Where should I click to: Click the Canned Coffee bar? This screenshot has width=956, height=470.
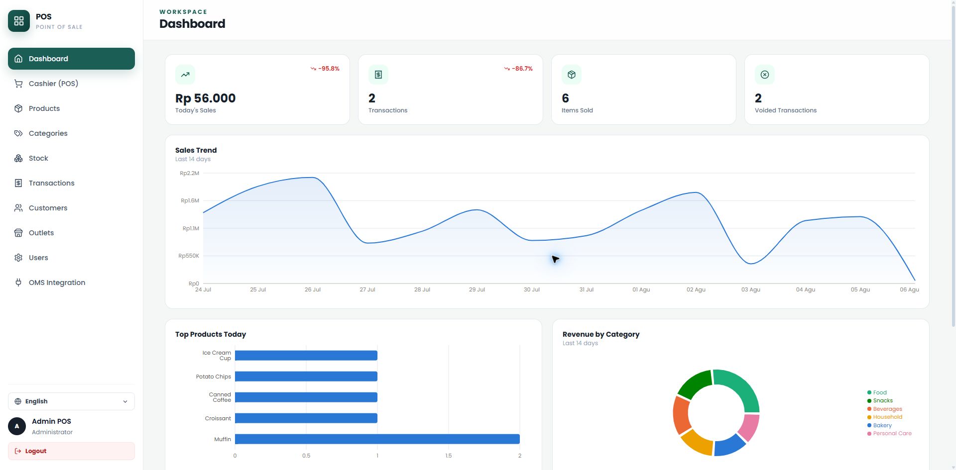[x=306, y=397]
